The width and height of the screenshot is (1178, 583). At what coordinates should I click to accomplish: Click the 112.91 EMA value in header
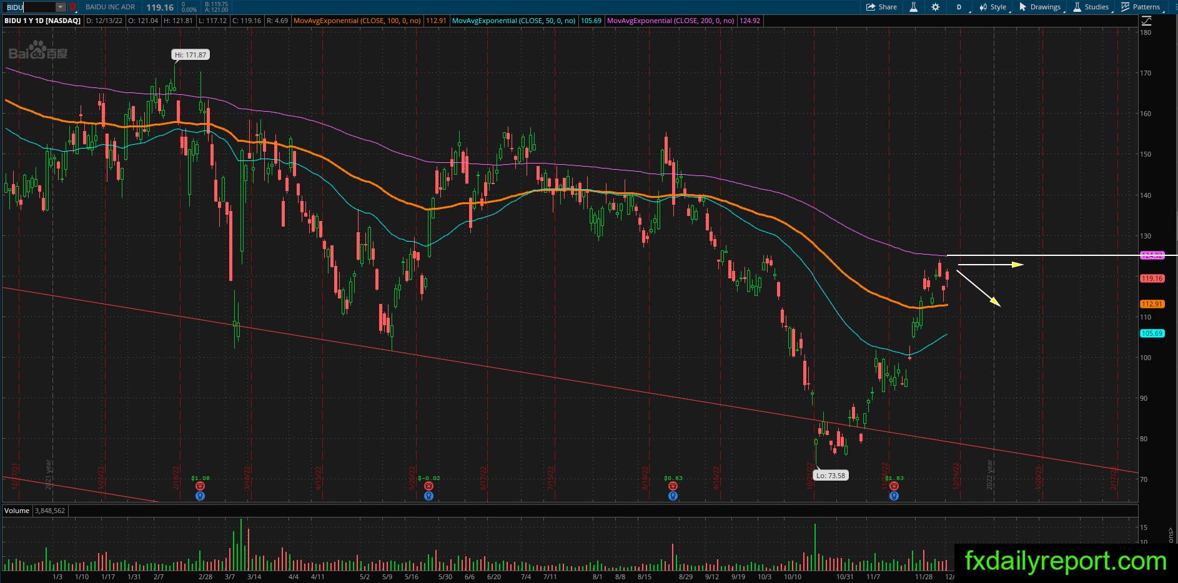(436, 21)
